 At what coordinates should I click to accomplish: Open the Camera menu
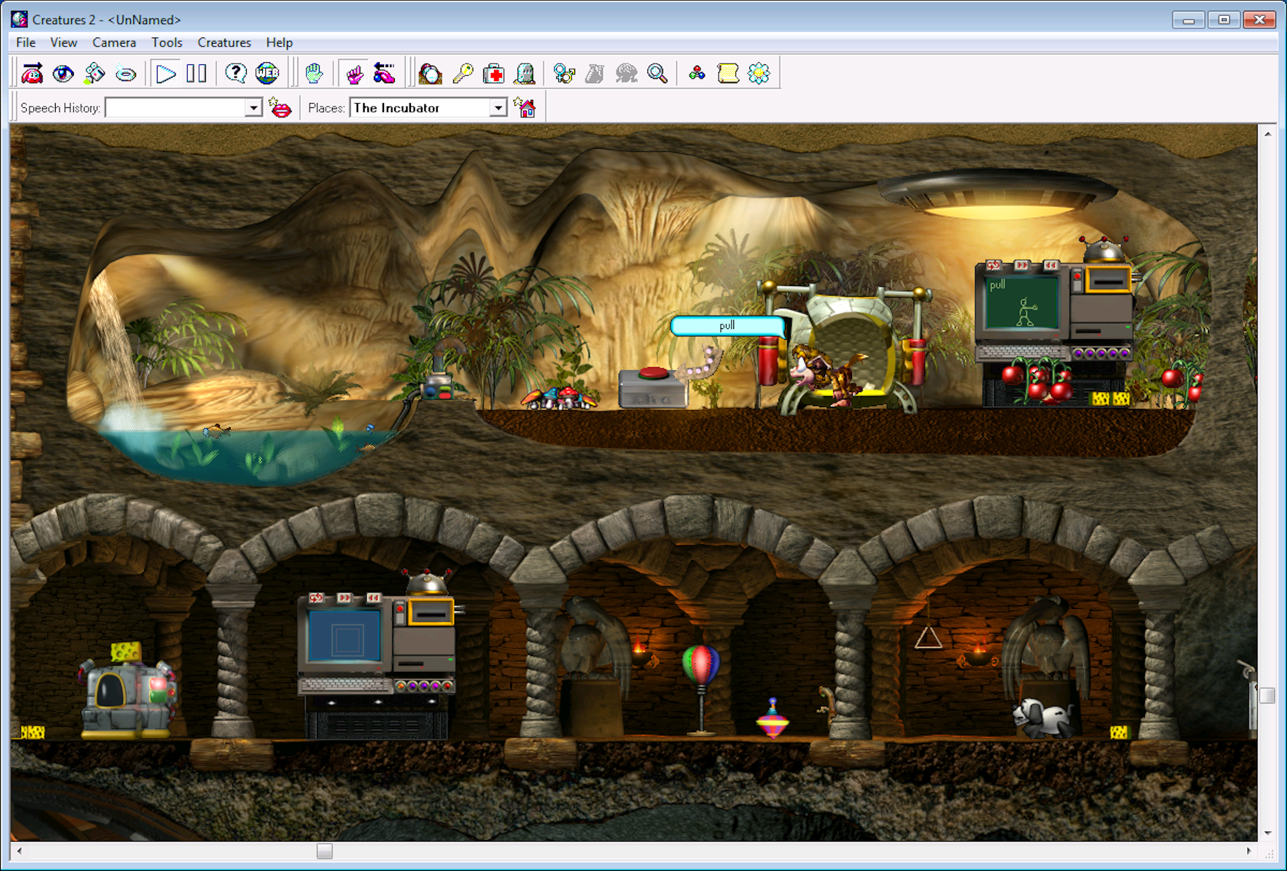point(114,42)
